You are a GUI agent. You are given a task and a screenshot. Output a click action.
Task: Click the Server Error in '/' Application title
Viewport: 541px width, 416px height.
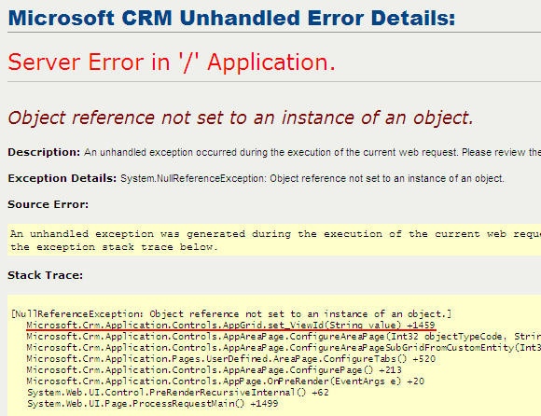coord(172,62)
